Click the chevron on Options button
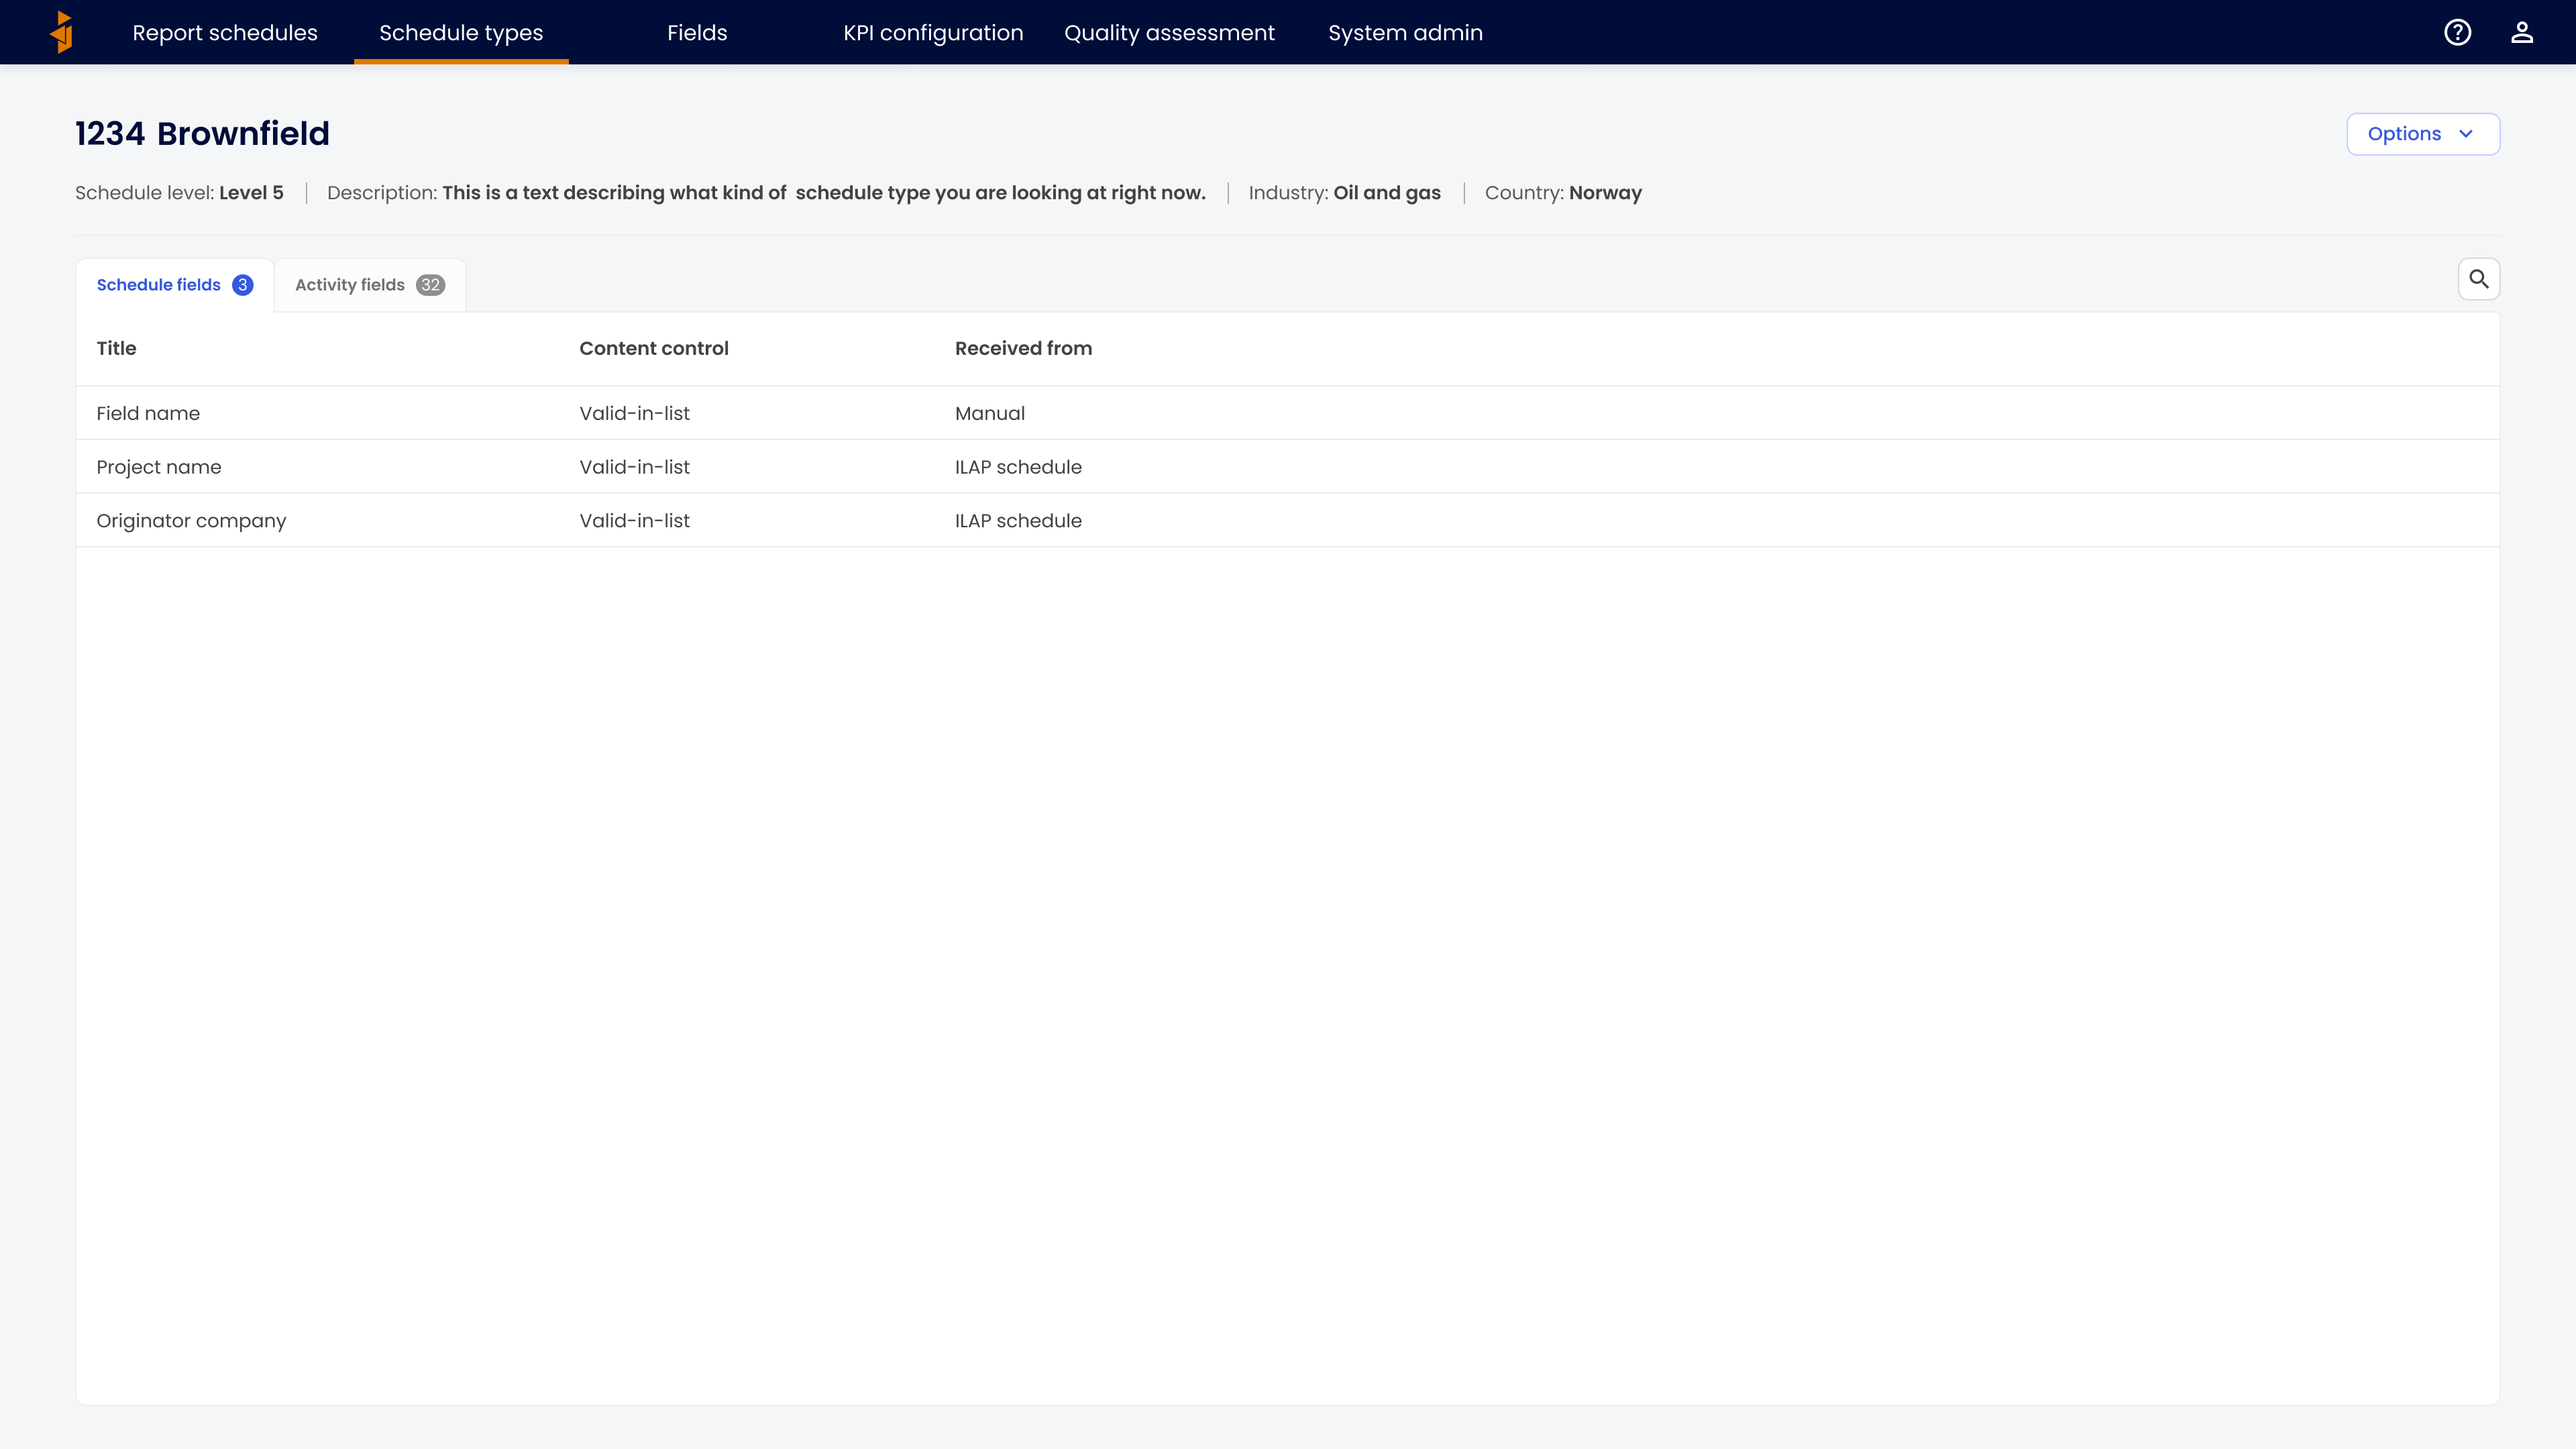This screenshot has width=2576, height=1449. coord(2465,134)
